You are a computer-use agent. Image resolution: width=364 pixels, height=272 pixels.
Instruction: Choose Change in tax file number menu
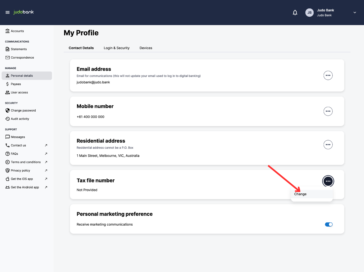312,194
